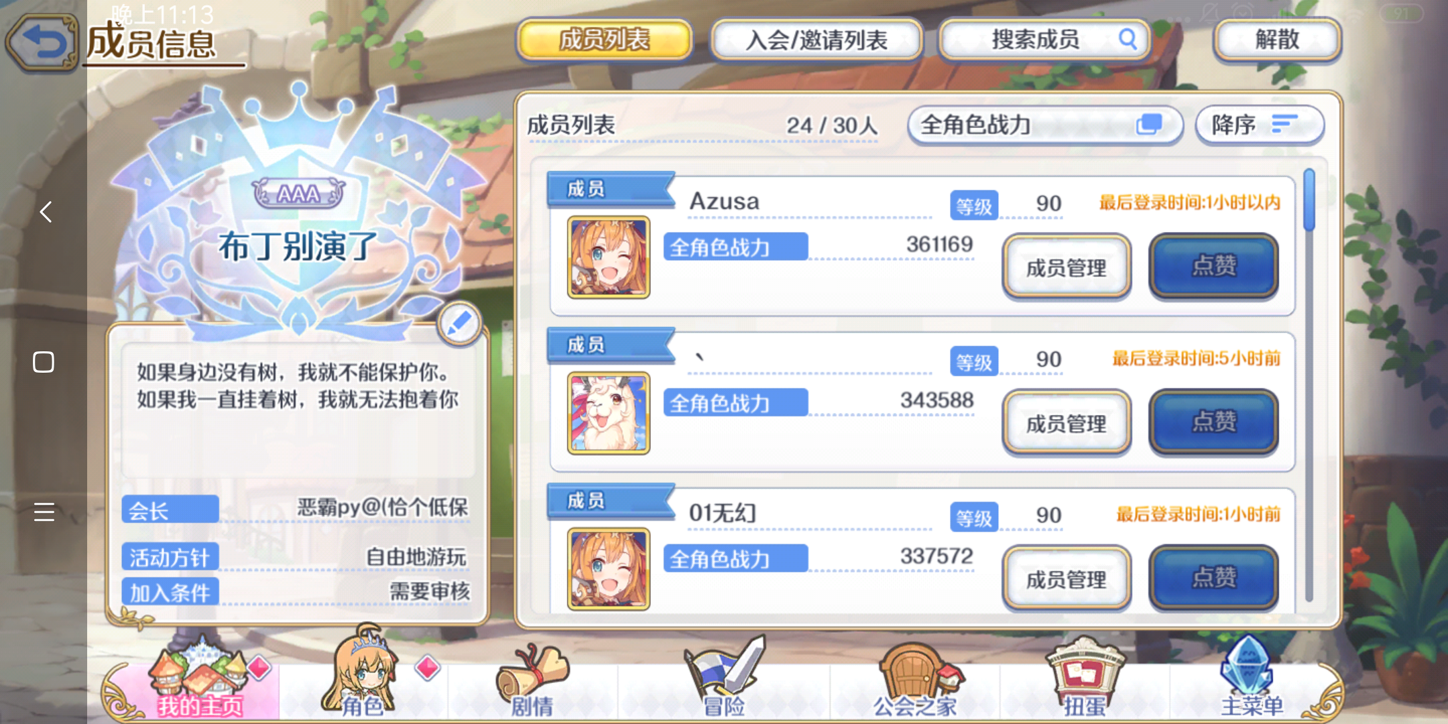This screenshot has height=724, width=1448.
Task: Open the 公会之家 guild house icon
Action: (x=916, y=679)
